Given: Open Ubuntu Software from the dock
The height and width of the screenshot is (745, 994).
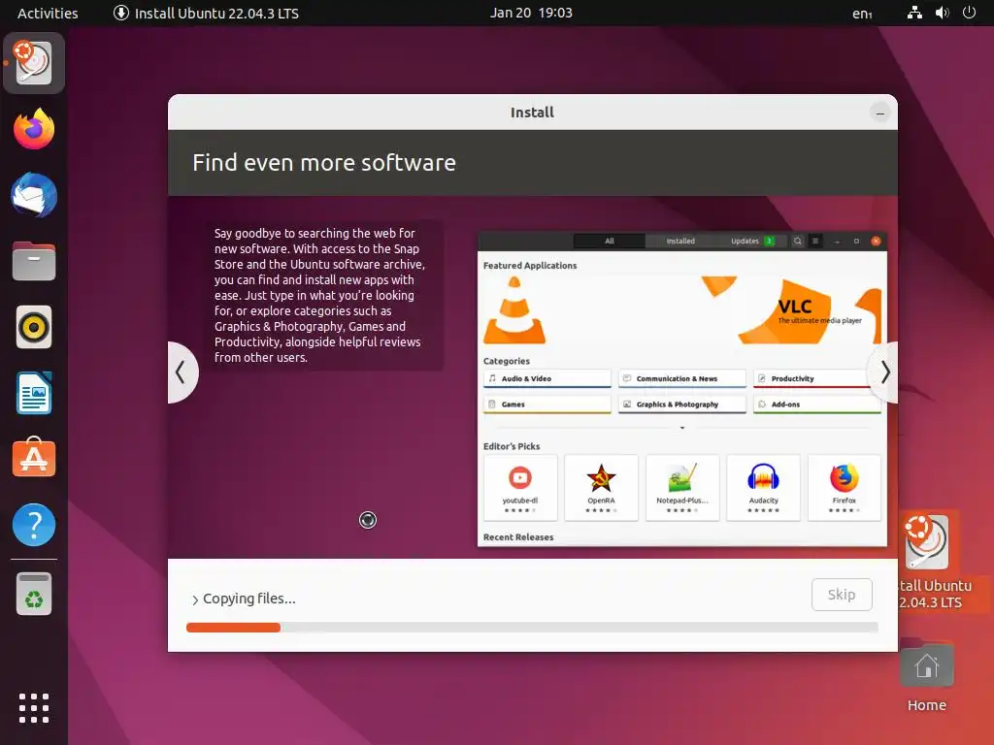Looking at the screenshot, I should point(34,458).
